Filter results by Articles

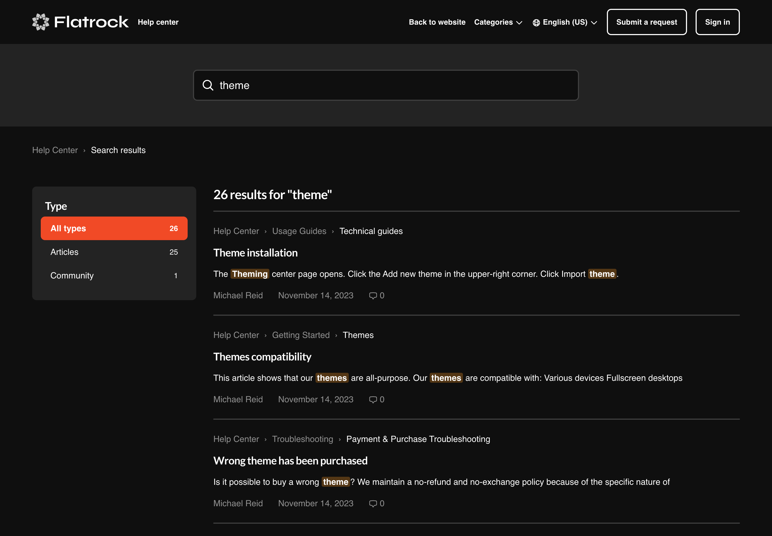(114, 252)
